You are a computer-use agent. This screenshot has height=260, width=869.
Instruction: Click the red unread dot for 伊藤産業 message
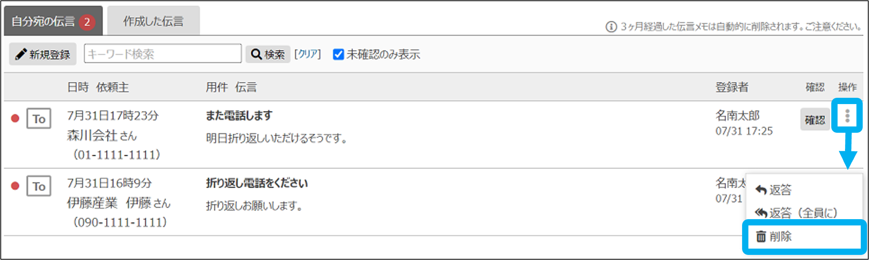pos(15,186)
